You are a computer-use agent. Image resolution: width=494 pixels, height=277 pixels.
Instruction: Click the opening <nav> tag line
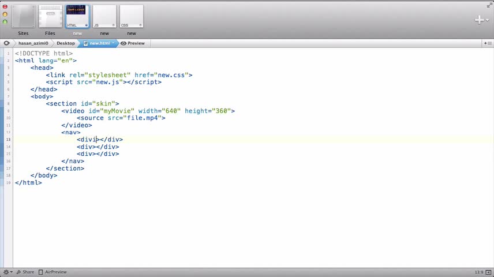71,132
